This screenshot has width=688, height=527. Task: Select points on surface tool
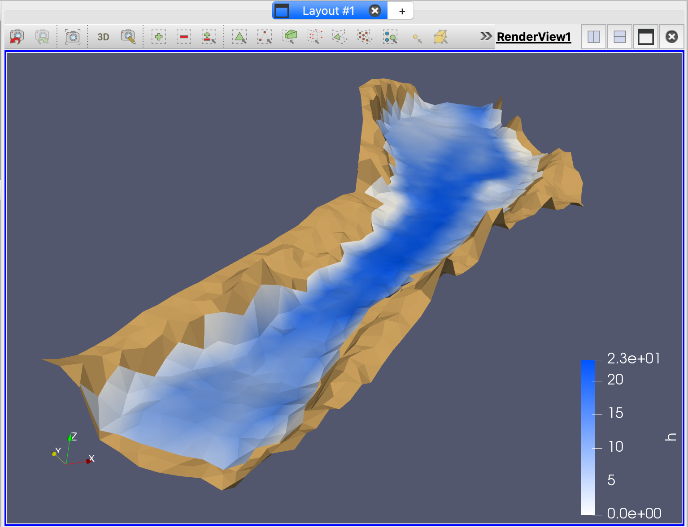(265, 37)
